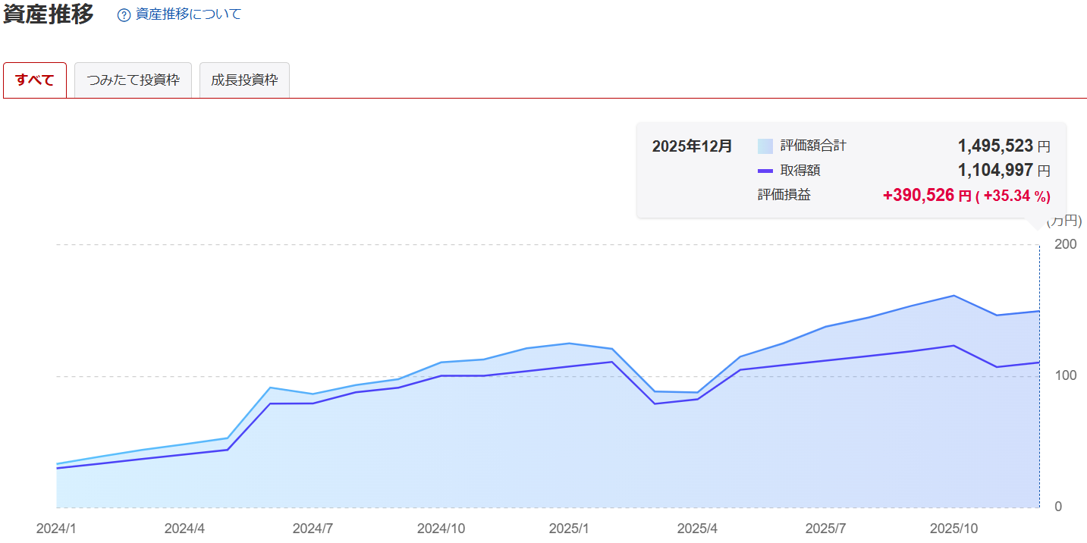This screenshot has width=1087, height=543.
Task: Click the question mark help icon
Action: point(124,15)
